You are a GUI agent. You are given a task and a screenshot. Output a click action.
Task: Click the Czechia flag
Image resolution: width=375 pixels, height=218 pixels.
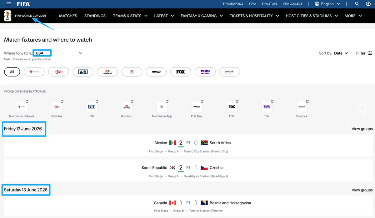pyautogui.click(x=204, y=168)
